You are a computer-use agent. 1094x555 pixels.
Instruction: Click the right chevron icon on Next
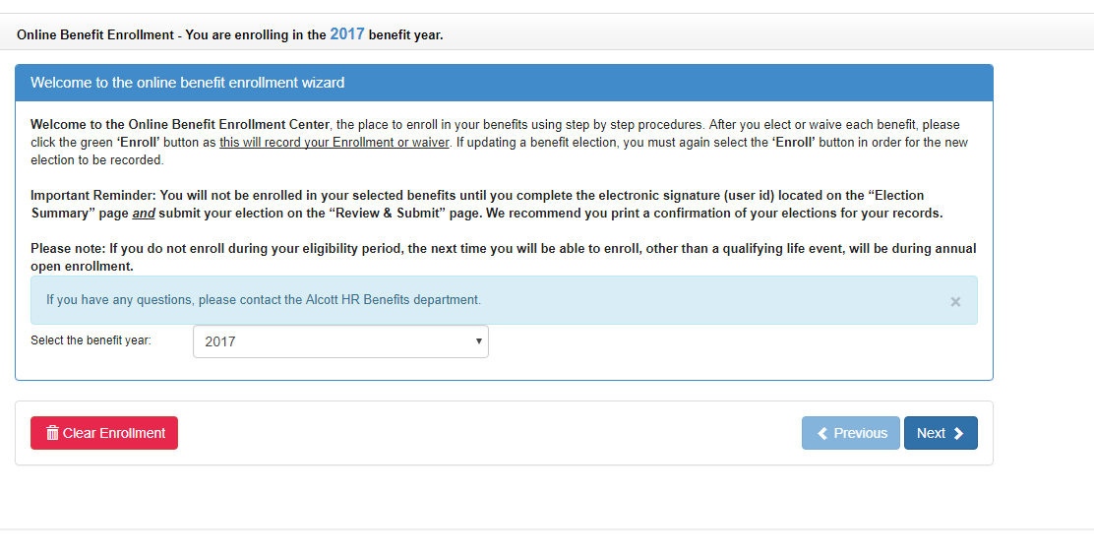tap(959, 433)
